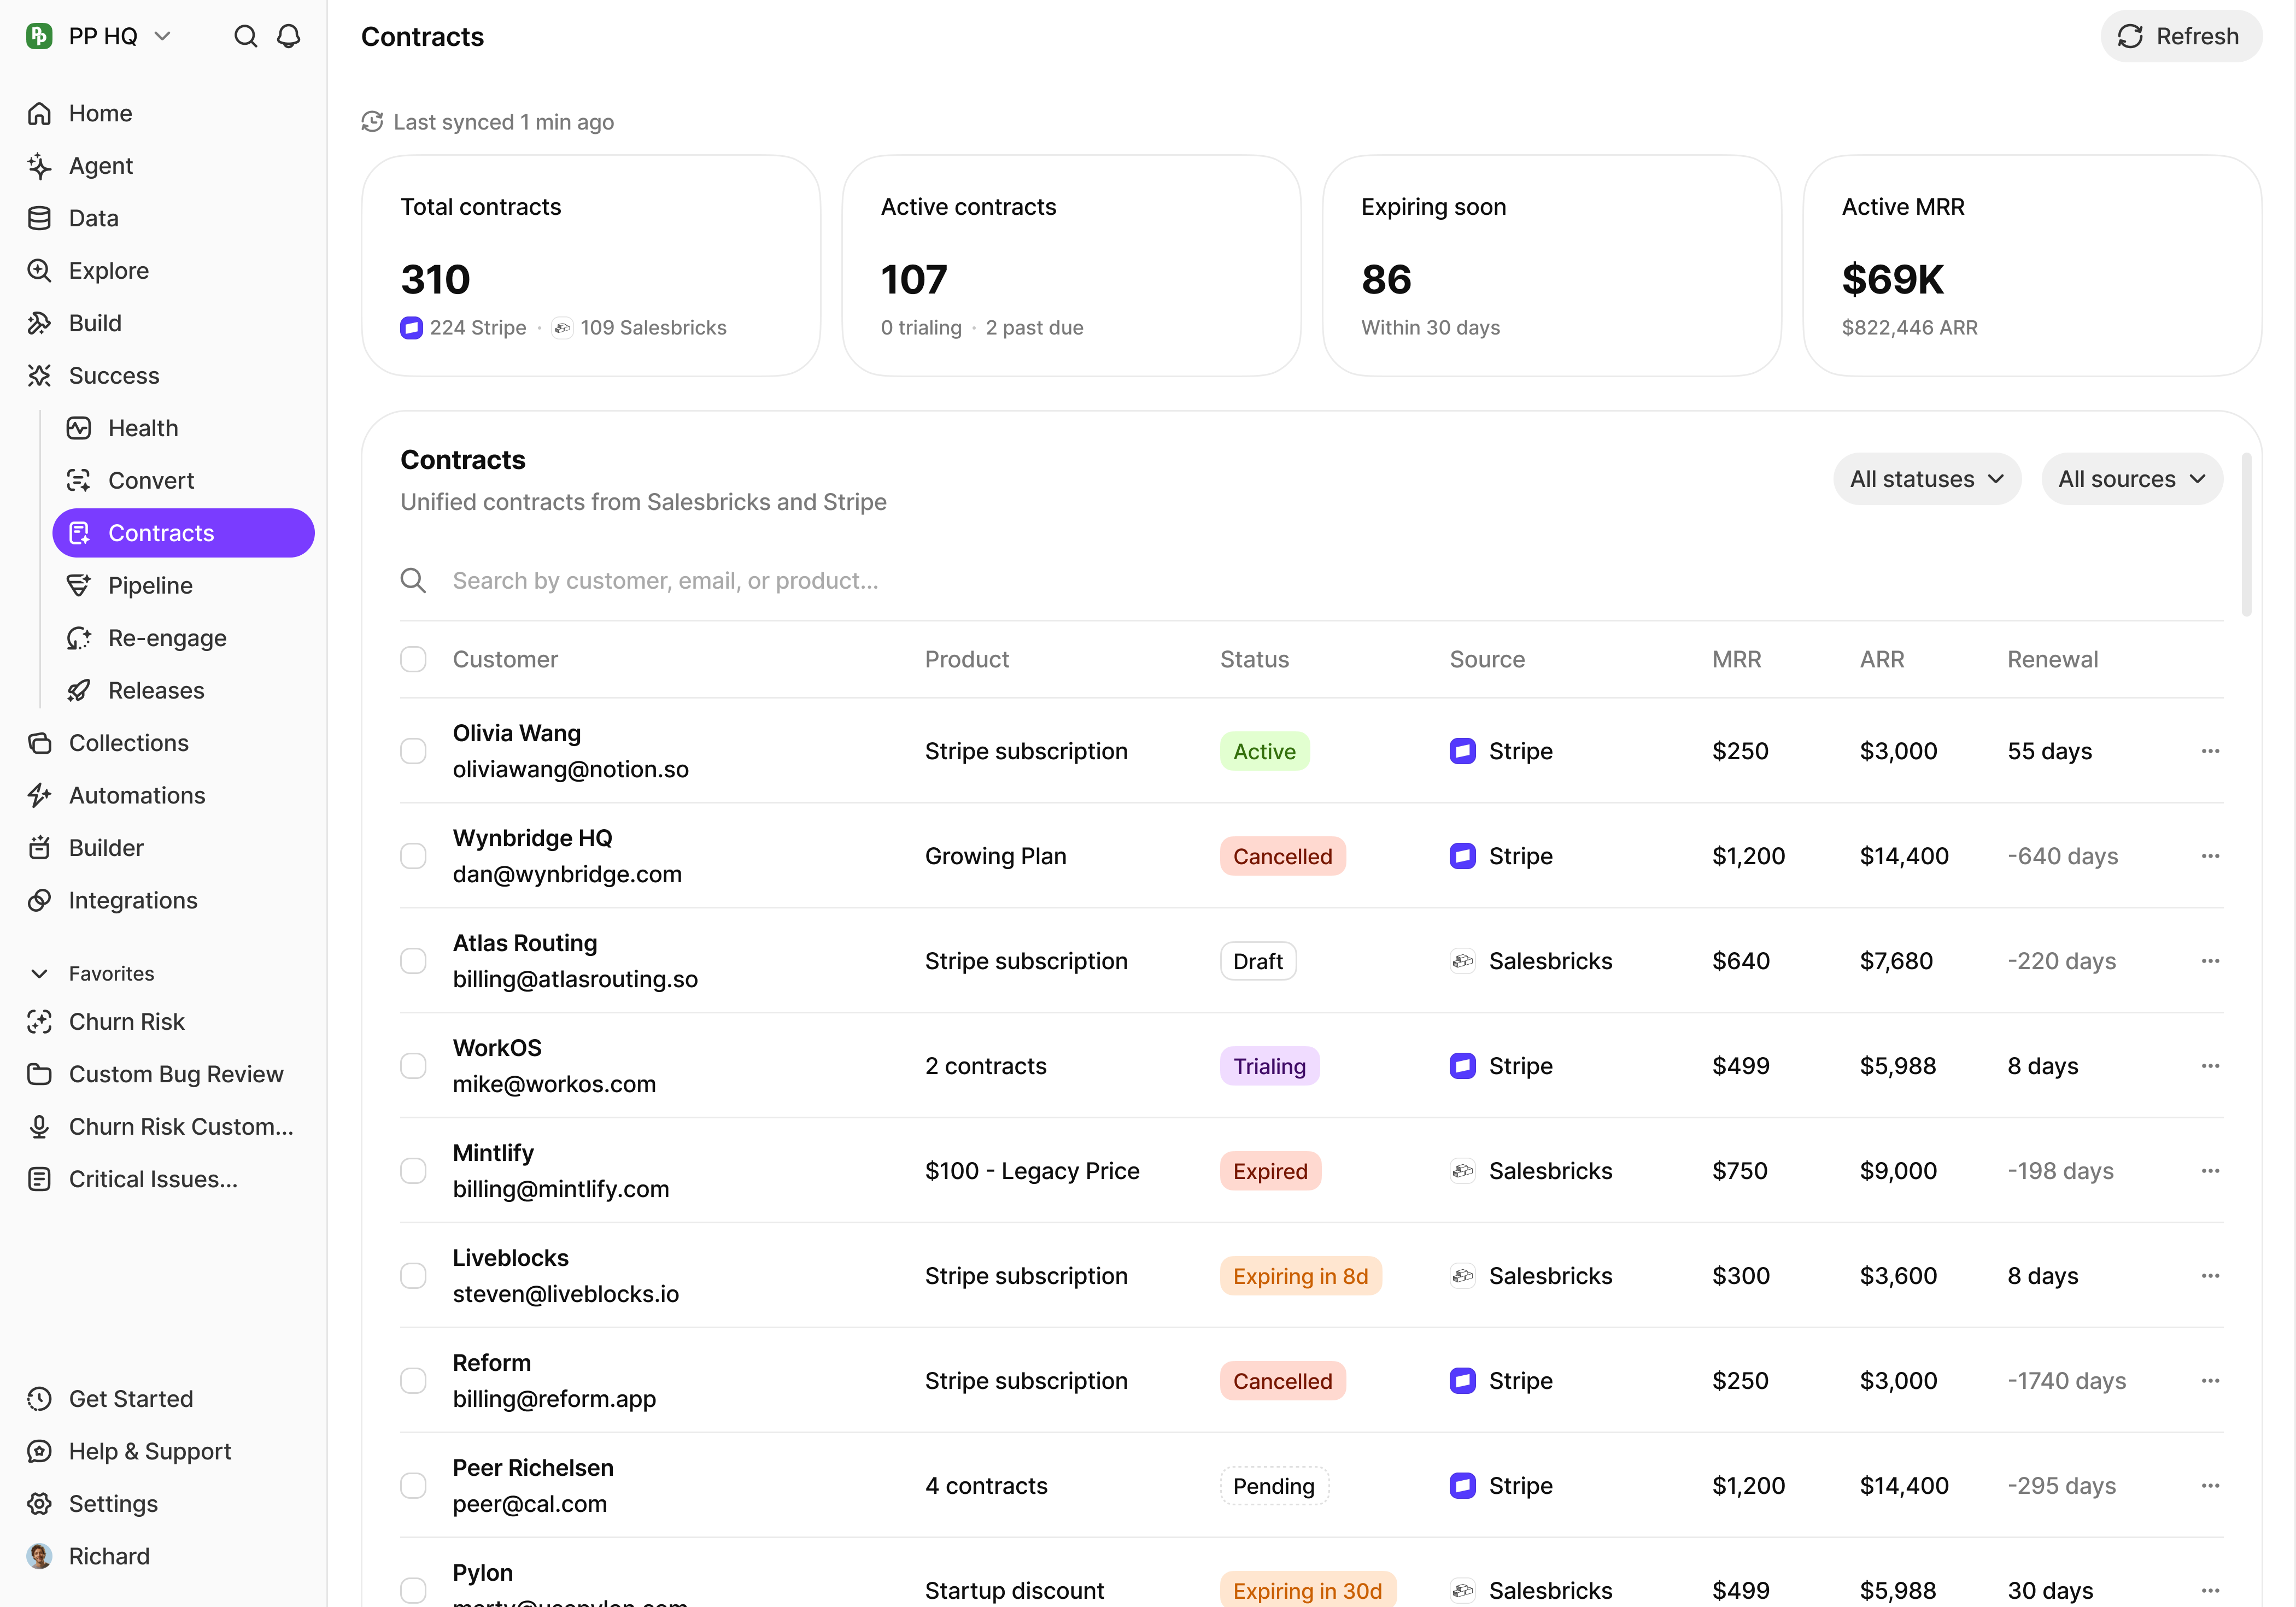The height and width of the screenshot is (1607, 2296).
Task: Click the $100 - Legacy Price product cell
Action: coord(1032,1172)
